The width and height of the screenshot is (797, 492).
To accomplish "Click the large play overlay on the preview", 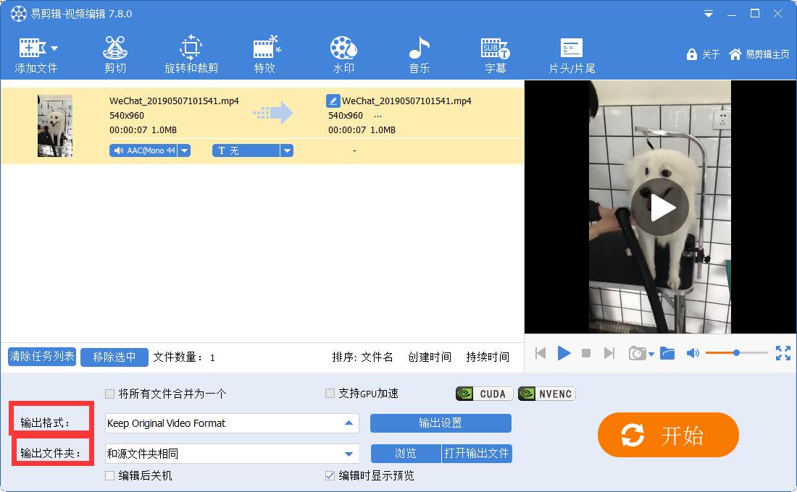I will (660, 207).
